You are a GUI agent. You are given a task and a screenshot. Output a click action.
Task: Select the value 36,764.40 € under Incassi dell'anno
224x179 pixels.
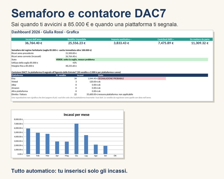[34, 43]
